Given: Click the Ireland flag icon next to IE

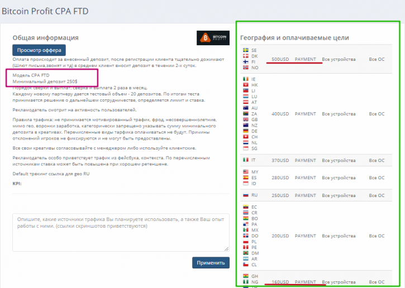Looking at the screenshot, I should (x=246, y=79).
